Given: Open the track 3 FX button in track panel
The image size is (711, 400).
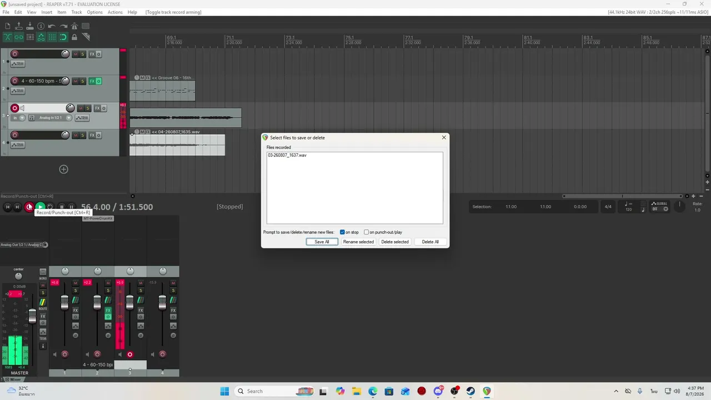Looking at the screenshot, I should 97,108.
